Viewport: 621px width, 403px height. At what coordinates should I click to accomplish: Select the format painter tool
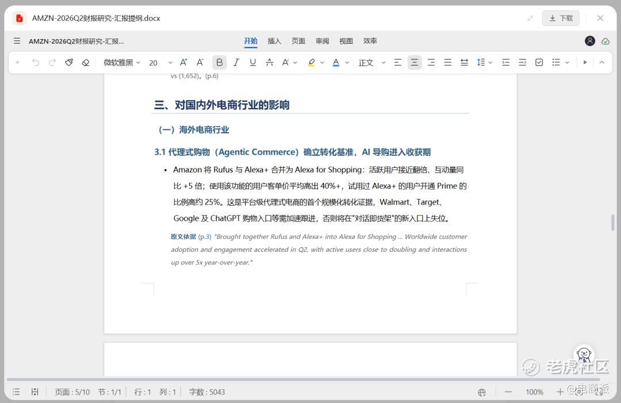point(69,62)
